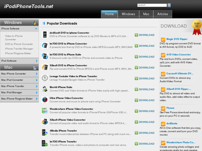
Task: Click Movkit iPhone Suite icon
Action: 45,89
